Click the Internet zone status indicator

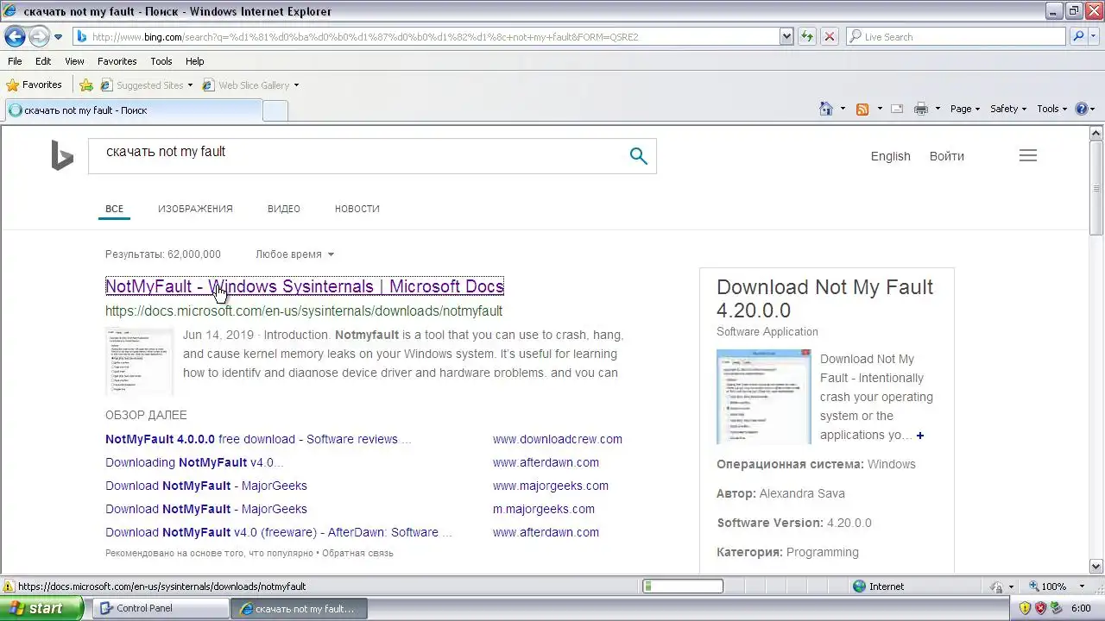[x=878, y=586]
